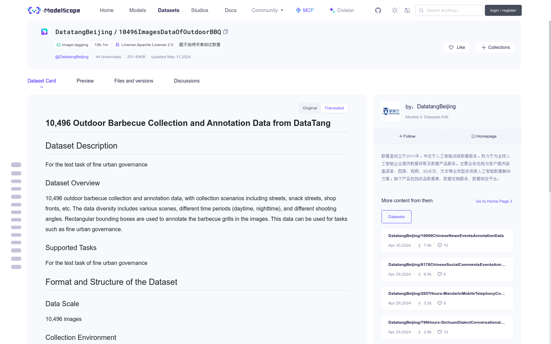Click the login / register button
This screenshot has width=551, height=344.
[503, 10]
